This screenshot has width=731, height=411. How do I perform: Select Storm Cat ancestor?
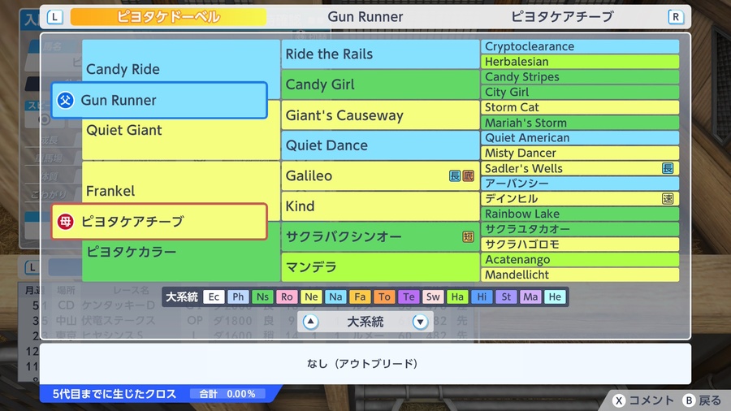pyautogui.click(x=580, y=107)
